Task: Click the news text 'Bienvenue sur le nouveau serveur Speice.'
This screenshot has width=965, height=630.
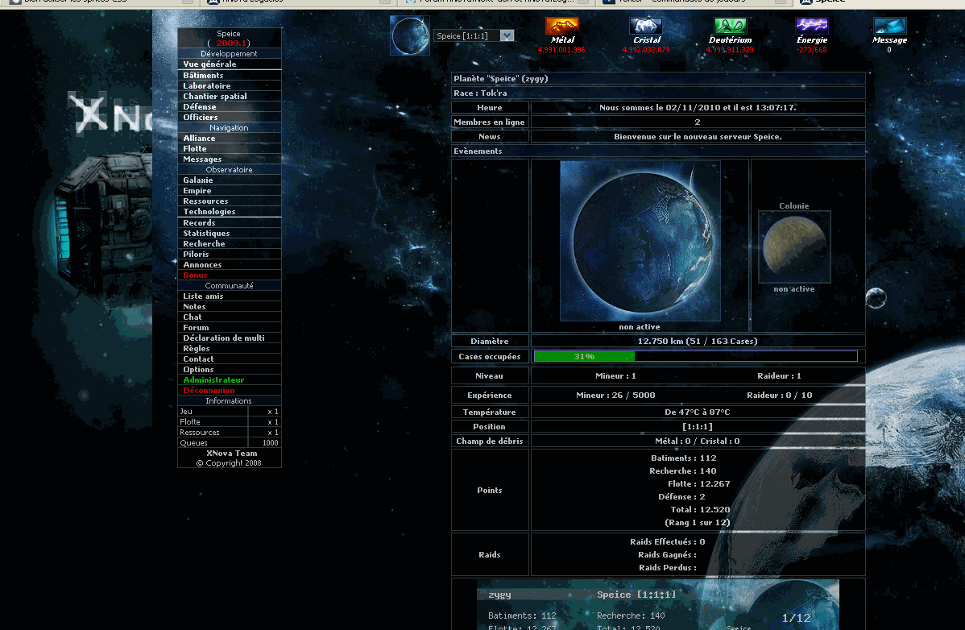Action: tap(698, 137)
